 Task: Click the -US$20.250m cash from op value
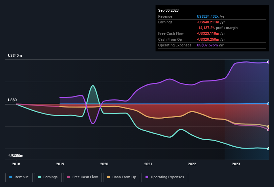tap(208, 39)
